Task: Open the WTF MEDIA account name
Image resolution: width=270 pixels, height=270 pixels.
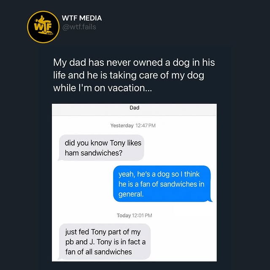Action: (x=82, y=18)
